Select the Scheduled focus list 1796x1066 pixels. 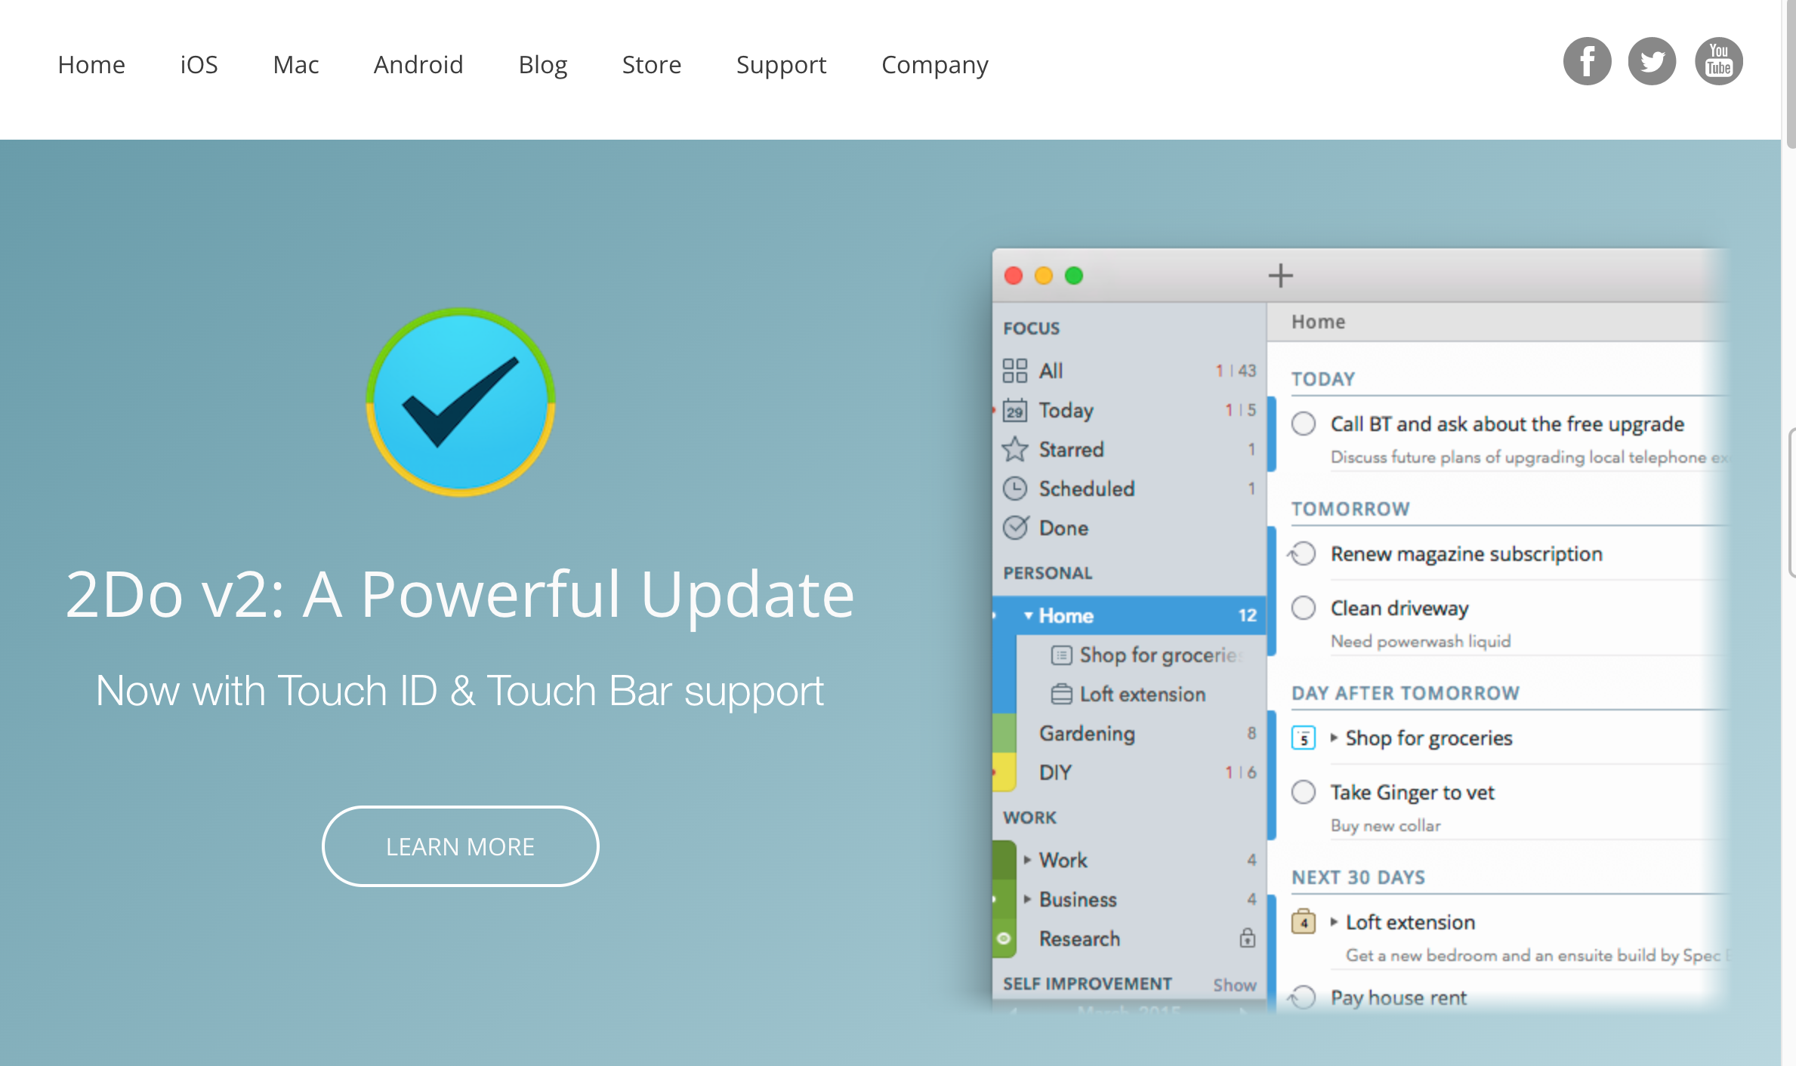tap(1129, 488)
